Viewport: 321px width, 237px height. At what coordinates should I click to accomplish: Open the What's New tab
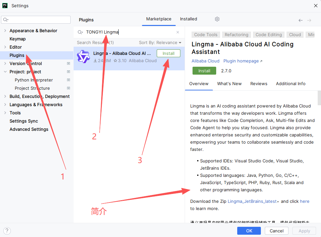click(x=229, y=83)
